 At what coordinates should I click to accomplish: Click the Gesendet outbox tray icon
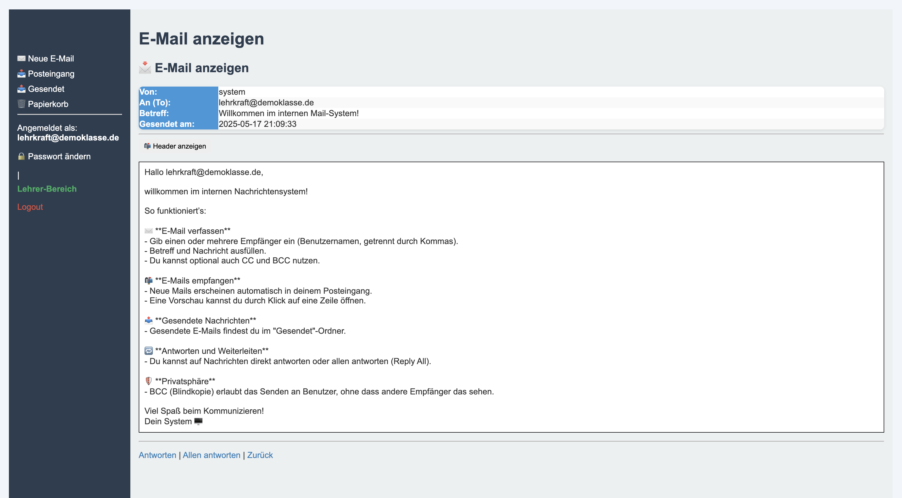pyautogui.click(x=21, y=89)
